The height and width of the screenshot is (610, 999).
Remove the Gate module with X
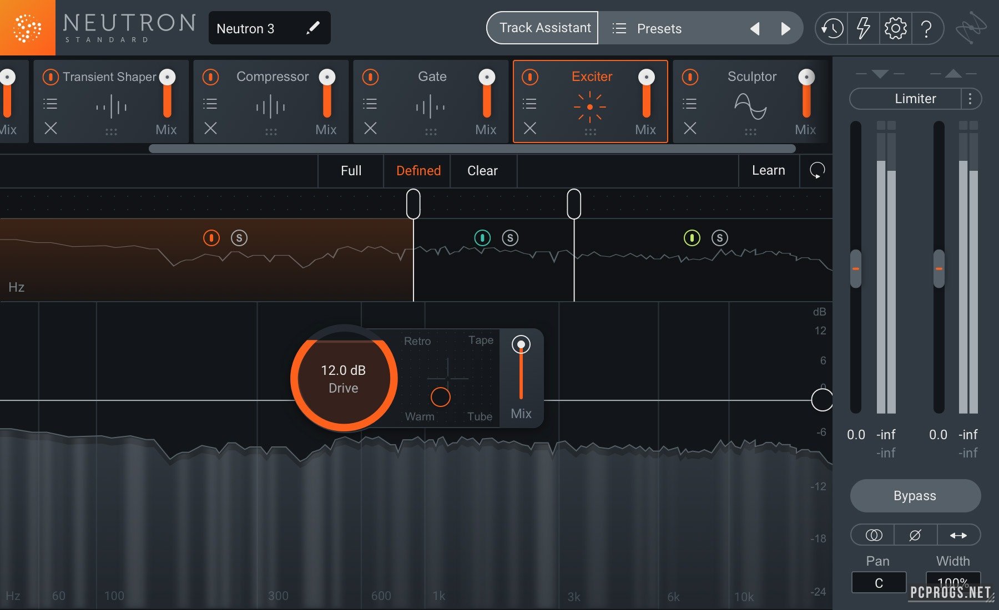point(370,128)
